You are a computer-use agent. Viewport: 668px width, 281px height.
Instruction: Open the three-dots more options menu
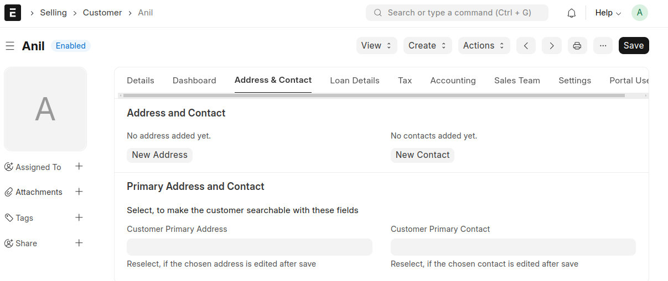tap(603, 46)
